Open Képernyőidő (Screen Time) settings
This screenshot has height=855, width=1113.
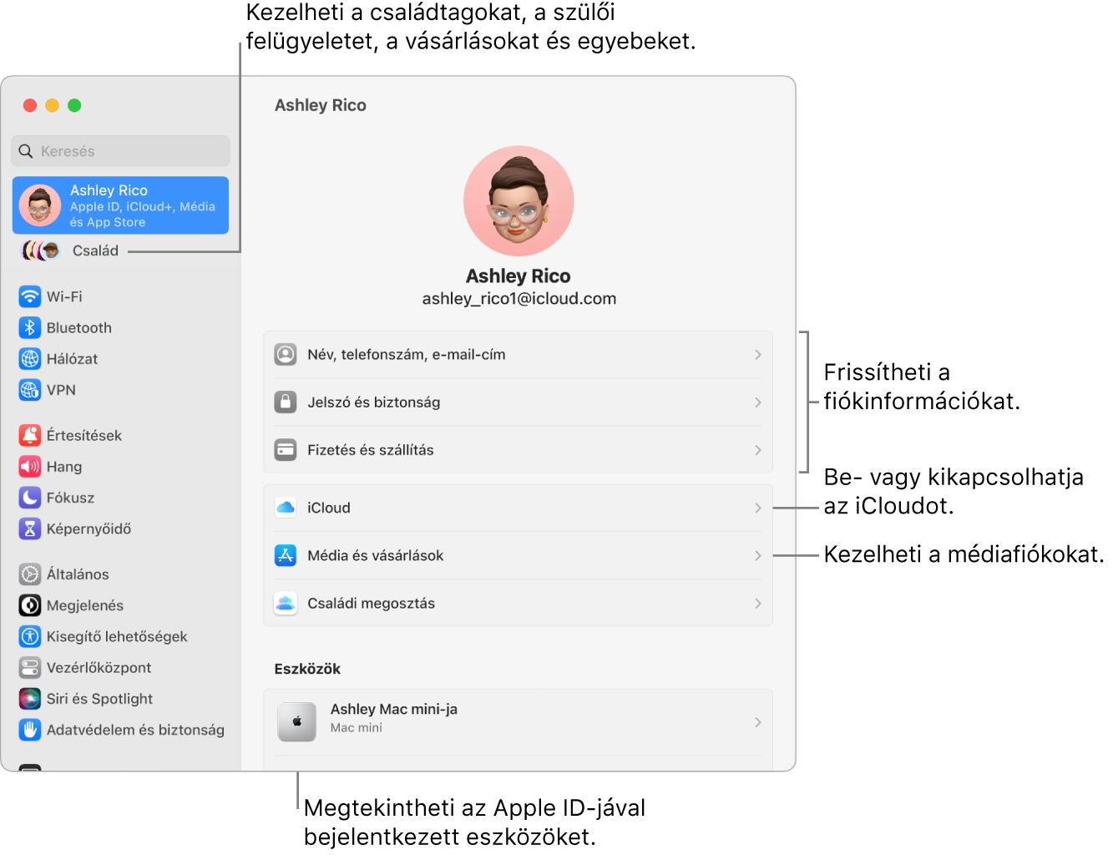pyautogui.click(x=30, y=529)
